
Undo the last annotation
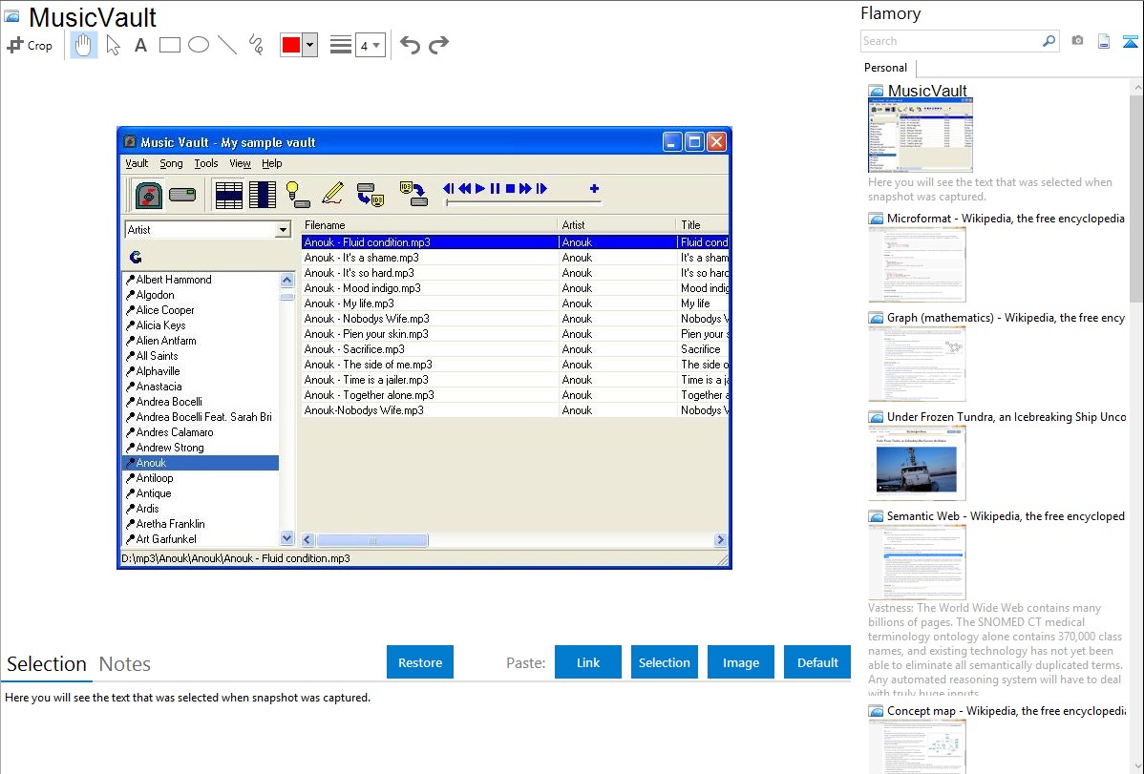point(410,45)
